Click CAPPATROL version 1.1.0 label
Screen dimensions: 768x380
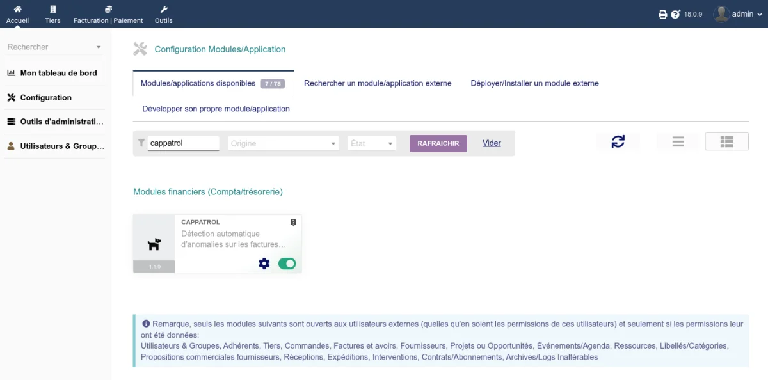154,267
